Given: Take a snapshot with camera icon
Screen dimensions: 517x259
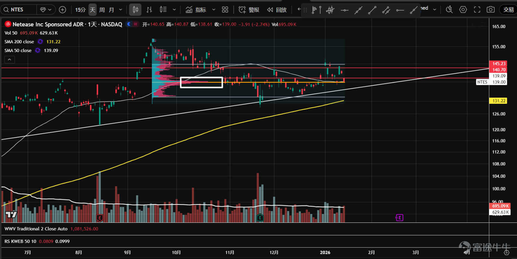Looking at the screenshot, I should click(x=491, y=10).
